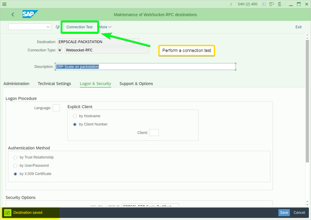Select the by X.509 Certificate option
Image resolution: width=311 pixels, height=220 pixels.
point(15,174)
